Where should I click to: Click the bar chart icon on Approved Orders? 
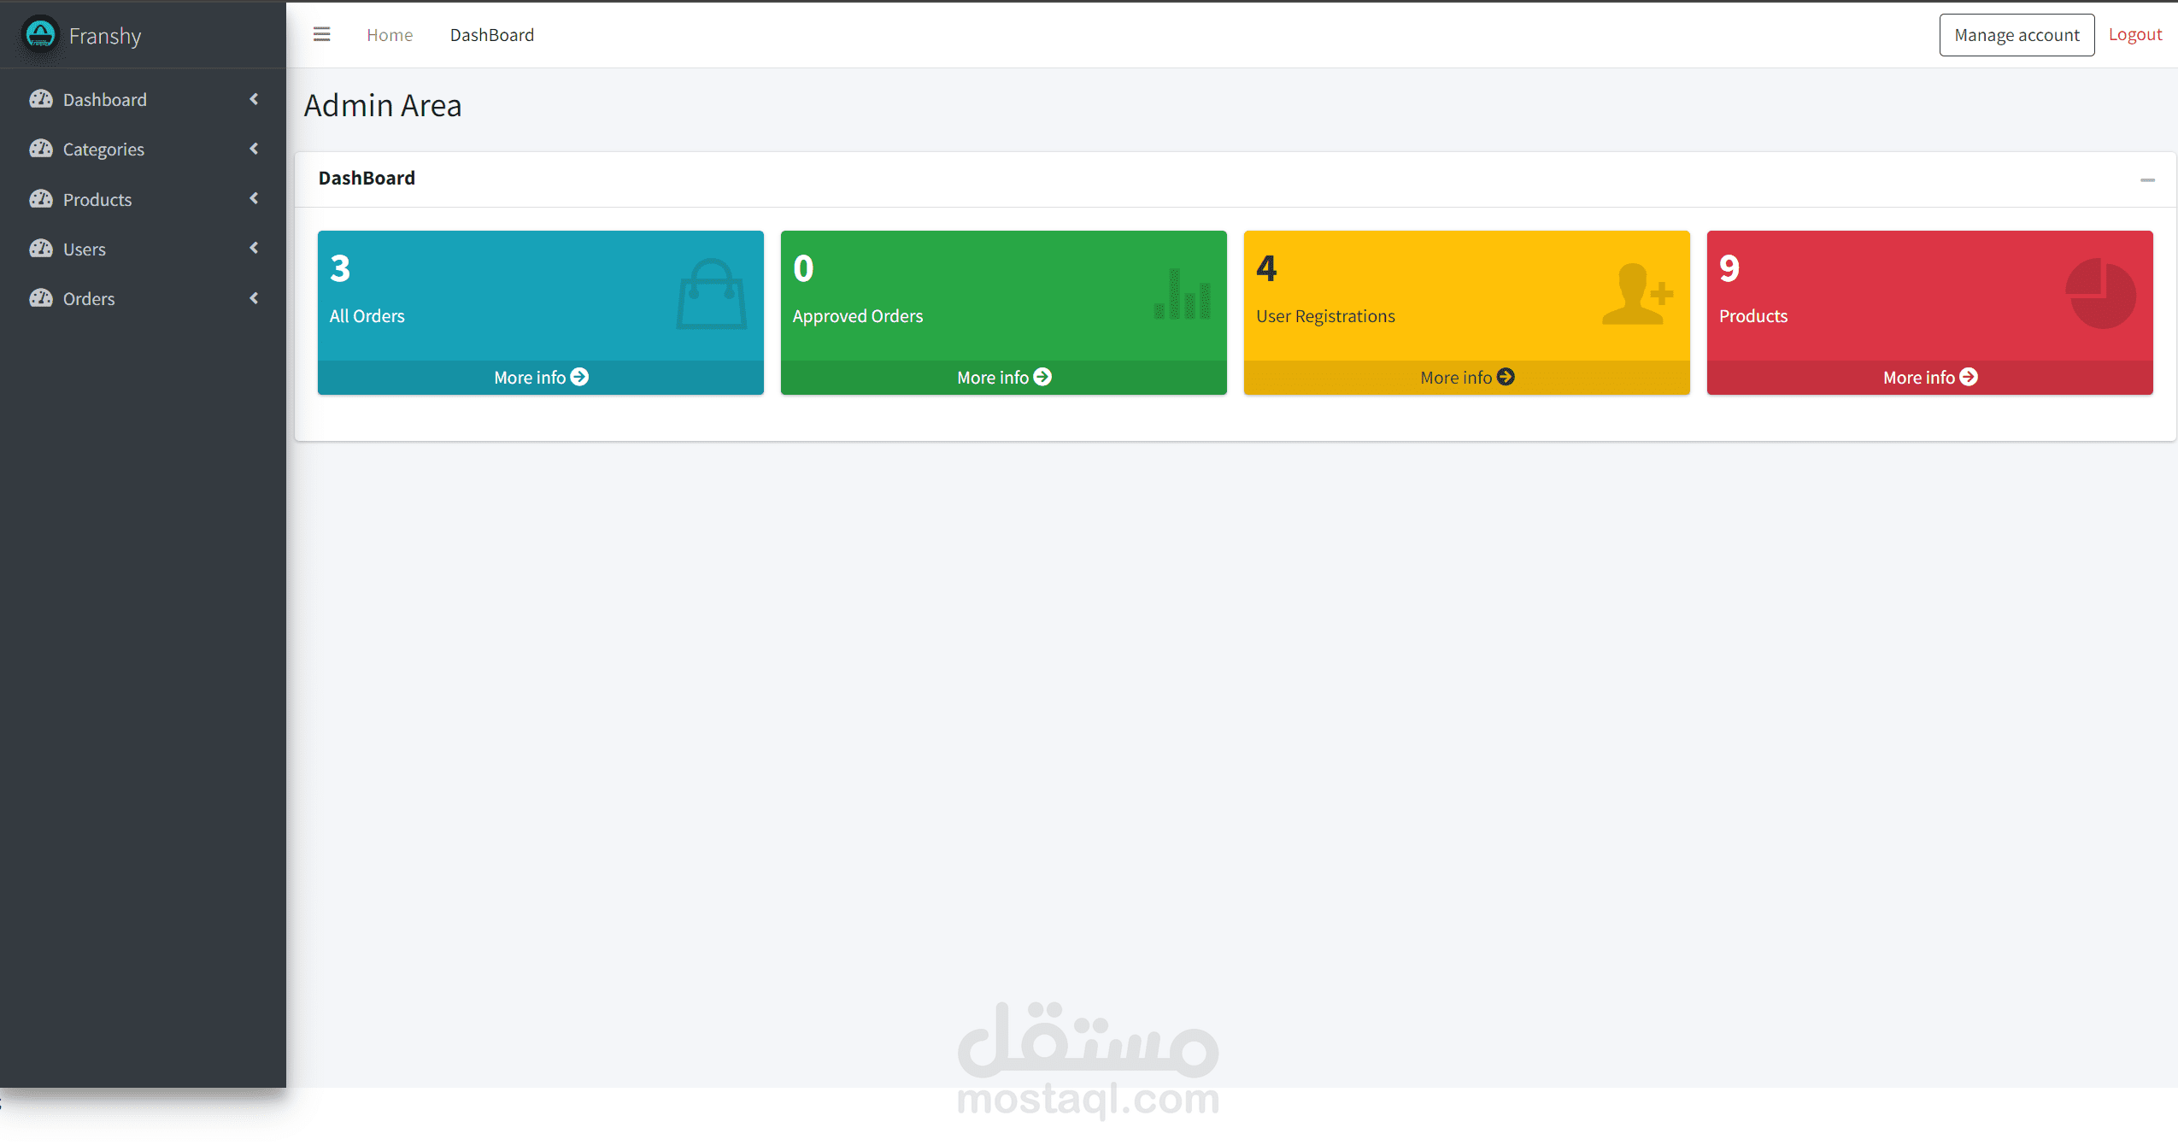click(1183, 294)
